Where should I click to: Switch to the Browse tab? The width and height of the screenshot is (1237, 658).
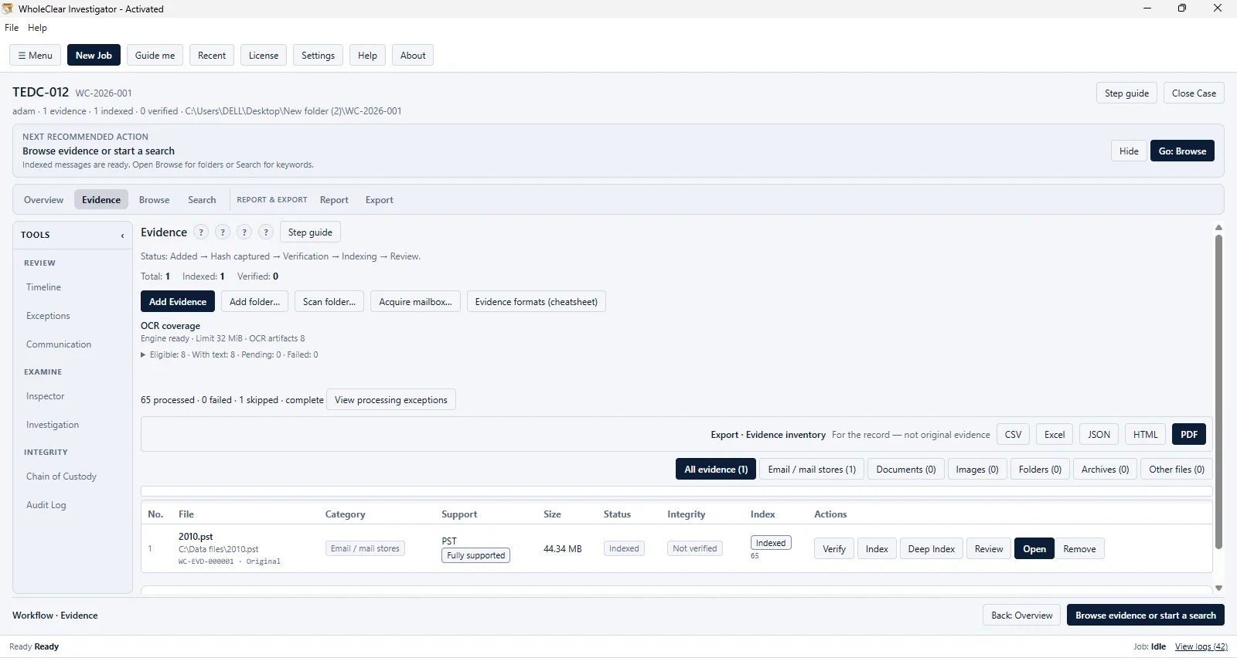click(x=154, y=200)
